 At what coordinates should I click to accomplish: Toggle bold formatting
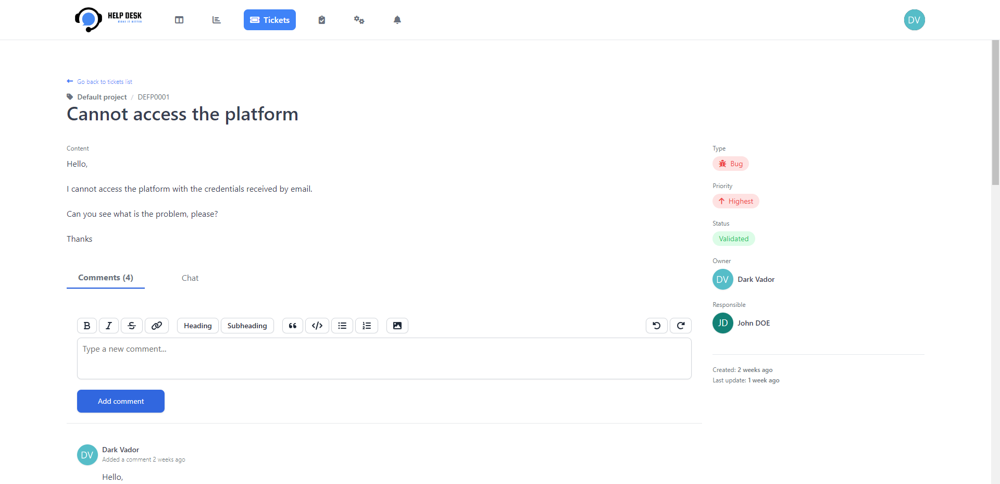pos(87,326)
